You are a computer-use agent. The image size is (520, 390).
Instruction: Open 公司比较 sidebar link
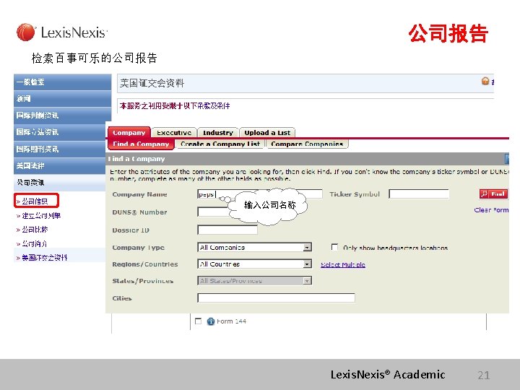tap(35, 230)
